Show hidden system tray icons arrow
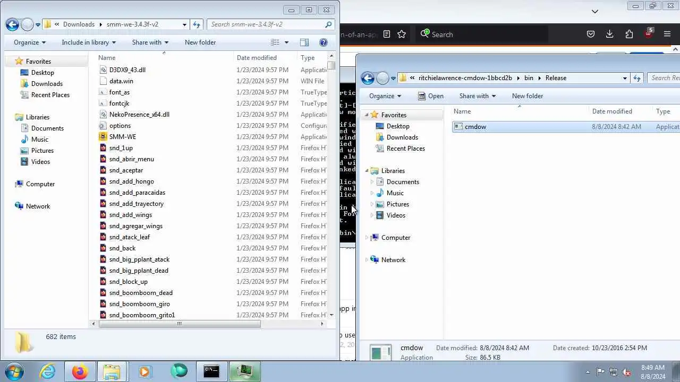 tap(588, 372)
